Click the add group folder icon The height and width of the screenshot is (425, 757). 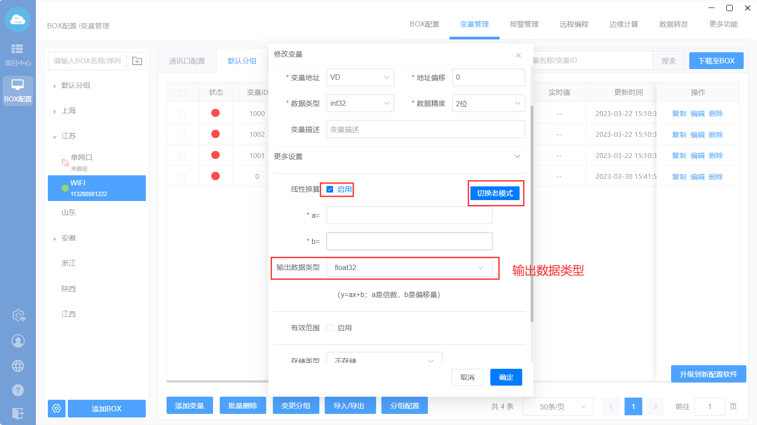(137, 61)
